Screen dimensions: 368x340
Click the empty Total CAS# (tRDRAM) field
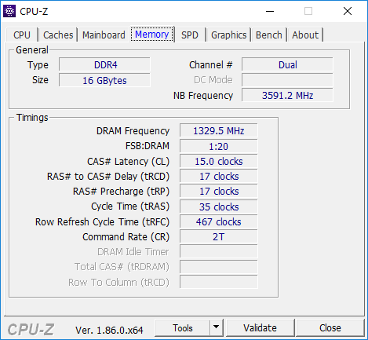click(x=219, y=267)
